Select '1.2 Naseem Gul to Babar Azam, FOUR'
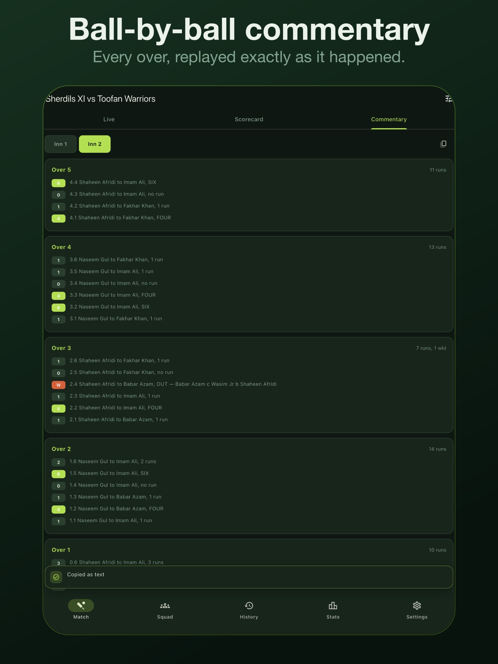 tap(117, 509)
